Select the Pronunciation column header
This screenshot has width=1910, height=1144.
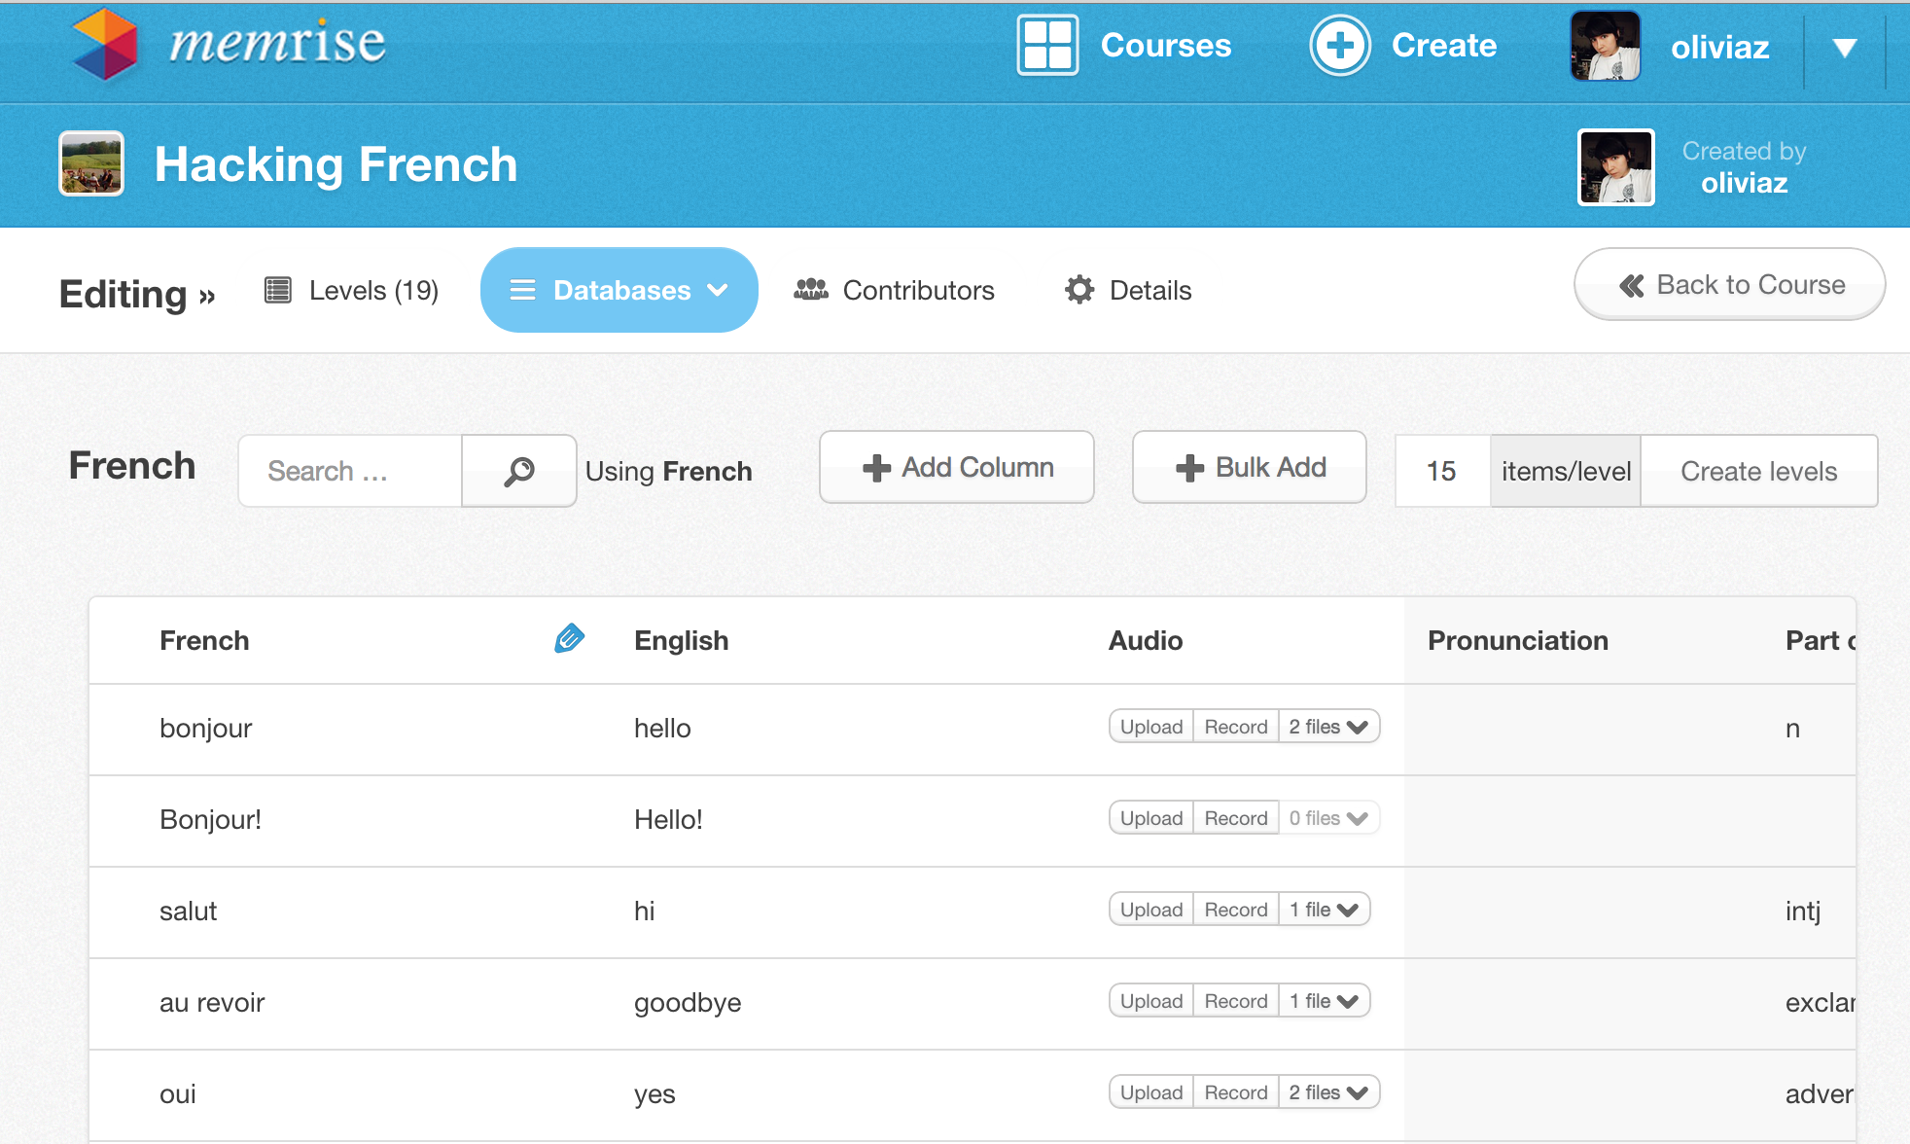pyautogui.click(x=1517, y=640)
